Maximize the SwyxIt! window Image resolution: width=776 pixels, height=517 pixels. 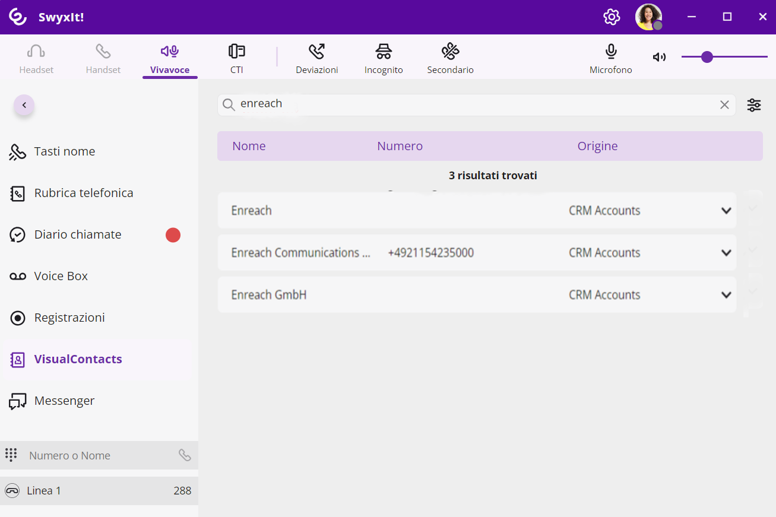click(x=727, y=17)
